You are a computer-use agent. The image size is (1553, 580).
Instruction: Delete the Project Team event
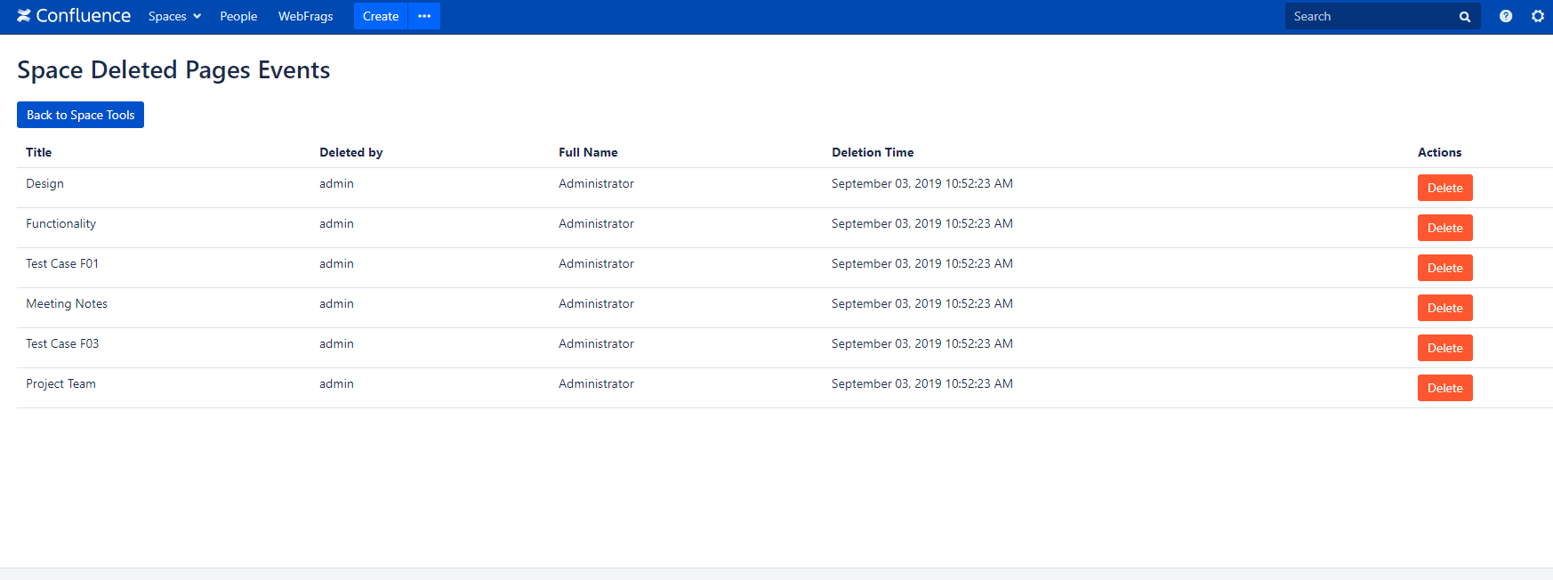pyautogui.click(x=1444, y=388)
